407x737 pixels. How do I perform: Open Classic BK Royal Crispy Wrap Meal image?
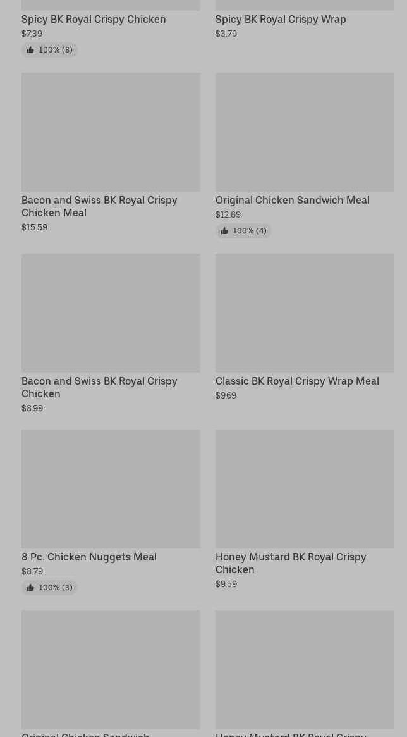305,313
